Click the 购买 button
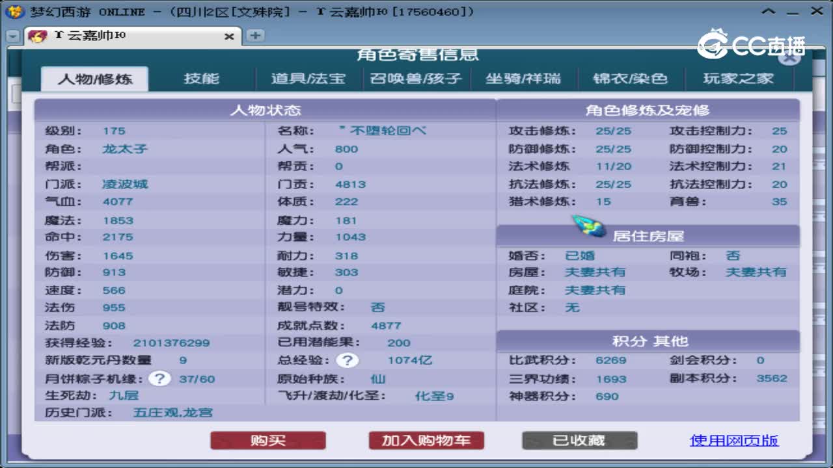The image size is (833, 468). (267, 441)
